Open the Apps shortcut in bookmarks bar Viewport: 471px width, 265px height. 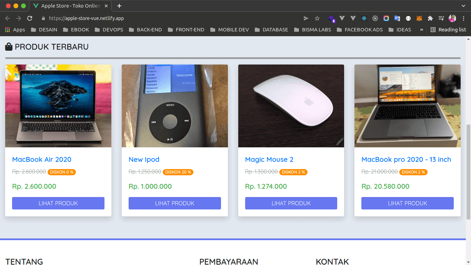(15, 30)
